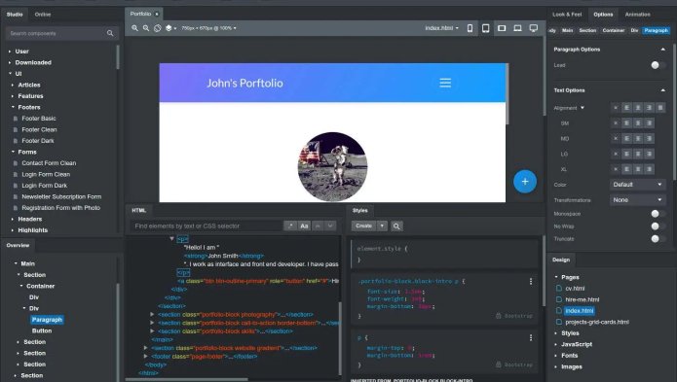Image resolution: width=677 pixels, height=382 pixels.
Task: Open the Color dropdown set to Default
Action: (x=637, y=185)
